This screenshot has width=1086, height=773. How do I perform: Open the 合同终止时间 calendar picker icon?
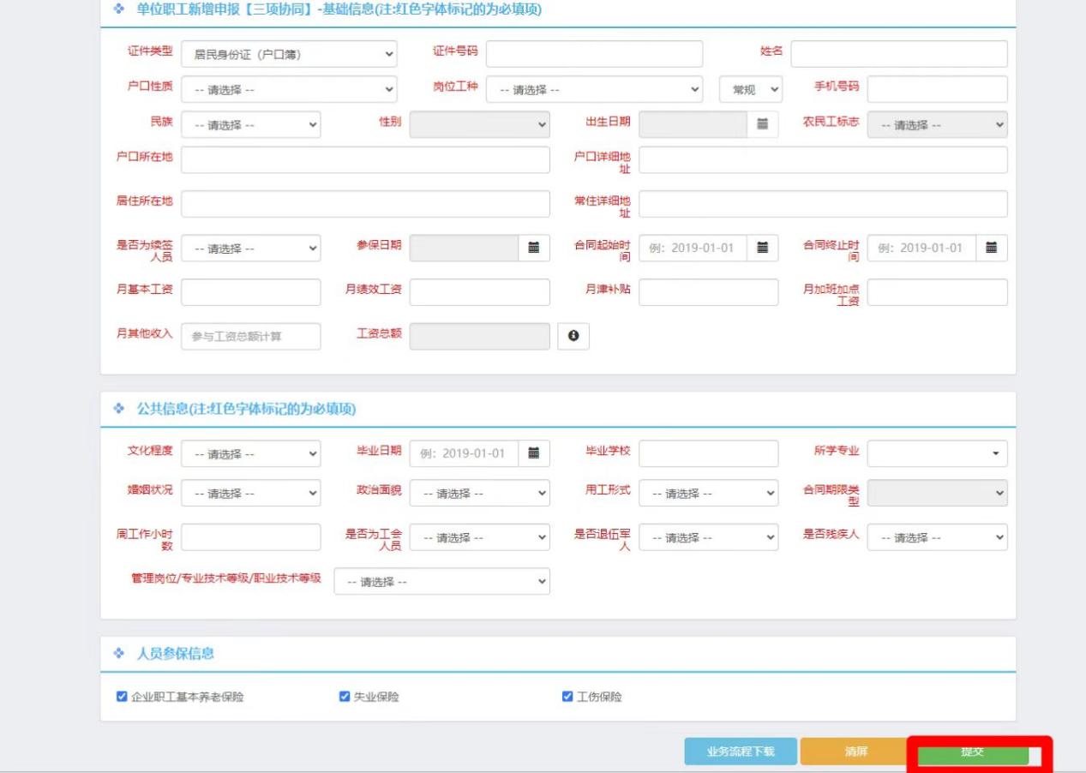click(x=992, y=248)
